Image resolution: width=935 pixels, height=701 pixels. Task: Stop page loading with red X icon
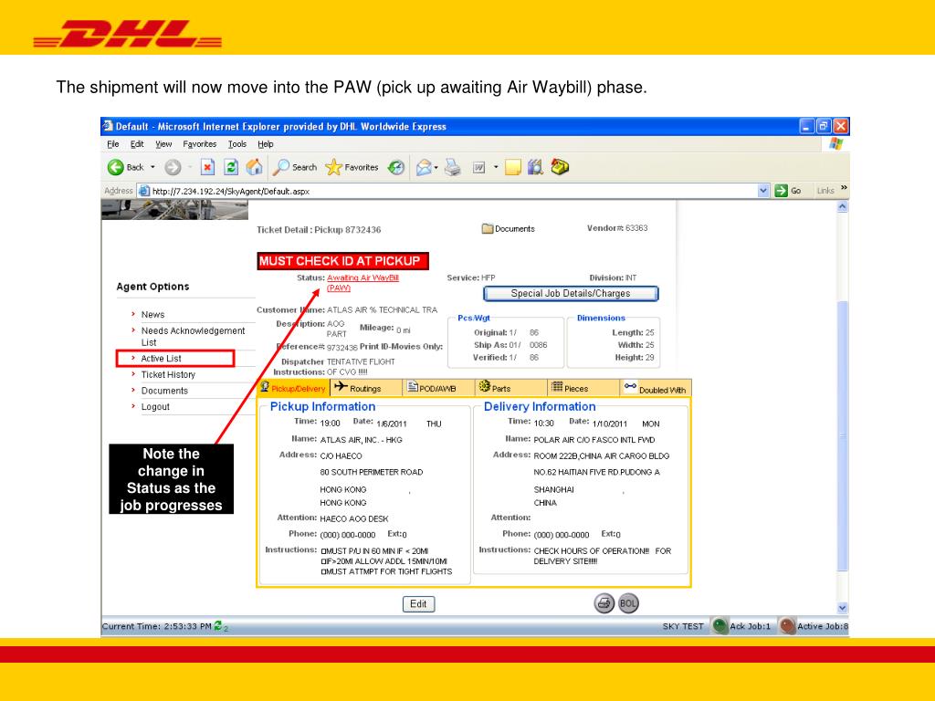click(207, 168)
